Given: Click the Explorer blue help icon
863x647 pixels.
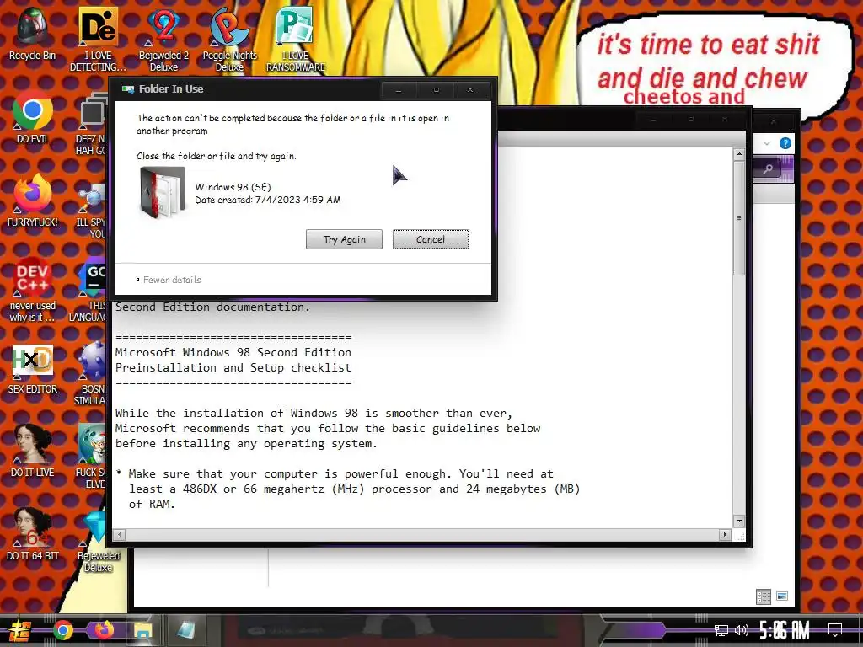Looking at the screenshot, I should coord(785,143).
